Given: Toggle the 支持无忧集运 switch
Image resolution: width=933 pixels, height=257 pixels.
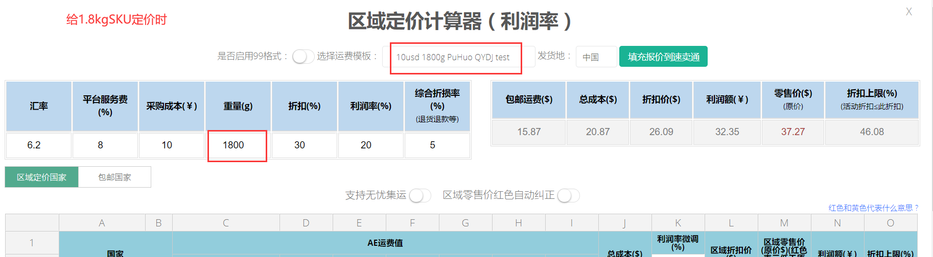Looking at the screenshot, I should [420, 196].
